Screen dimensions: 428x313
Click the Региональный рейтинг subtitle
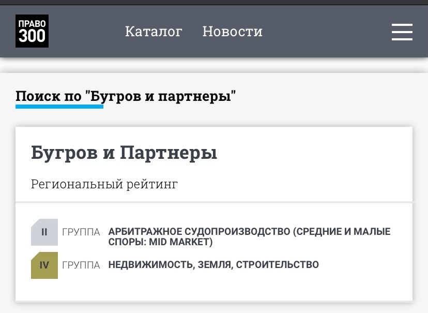(104, 184)
